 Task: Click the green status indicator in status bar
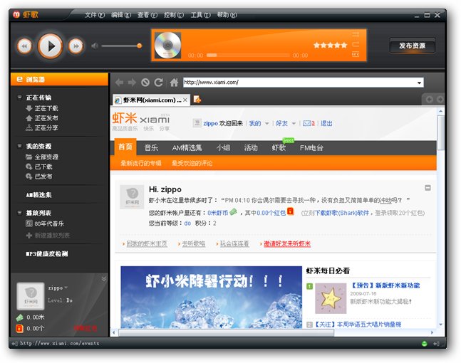pos(424,343)
